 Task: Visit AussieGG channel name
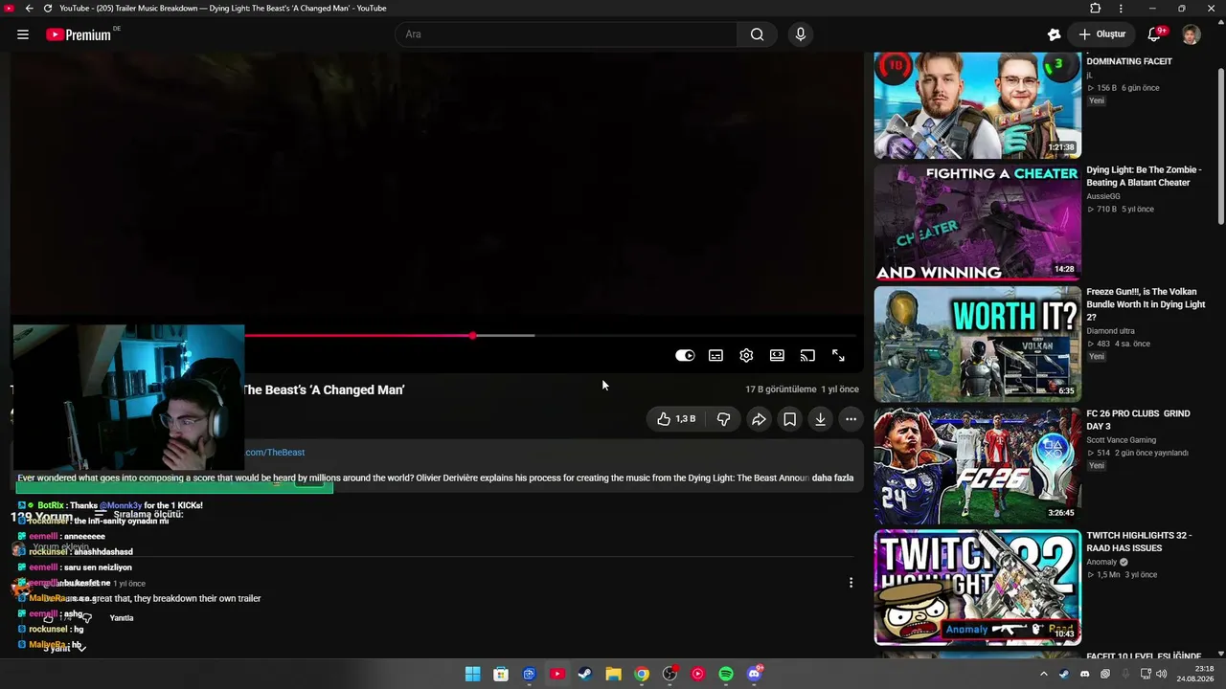(1103, 196)
